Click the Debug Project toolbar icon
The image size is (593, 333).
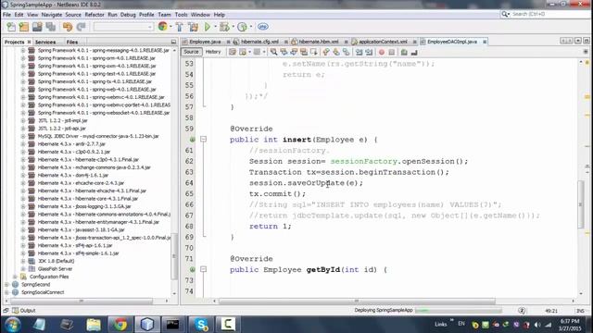pyautogui.click(x=224, y=27)
